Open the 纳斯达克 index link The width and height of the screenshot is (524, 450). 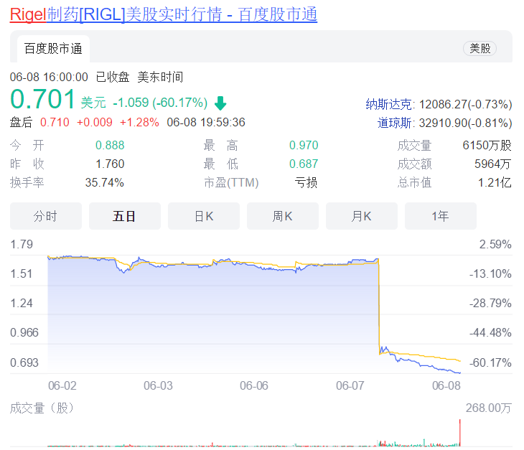click(x=390, y=103)
